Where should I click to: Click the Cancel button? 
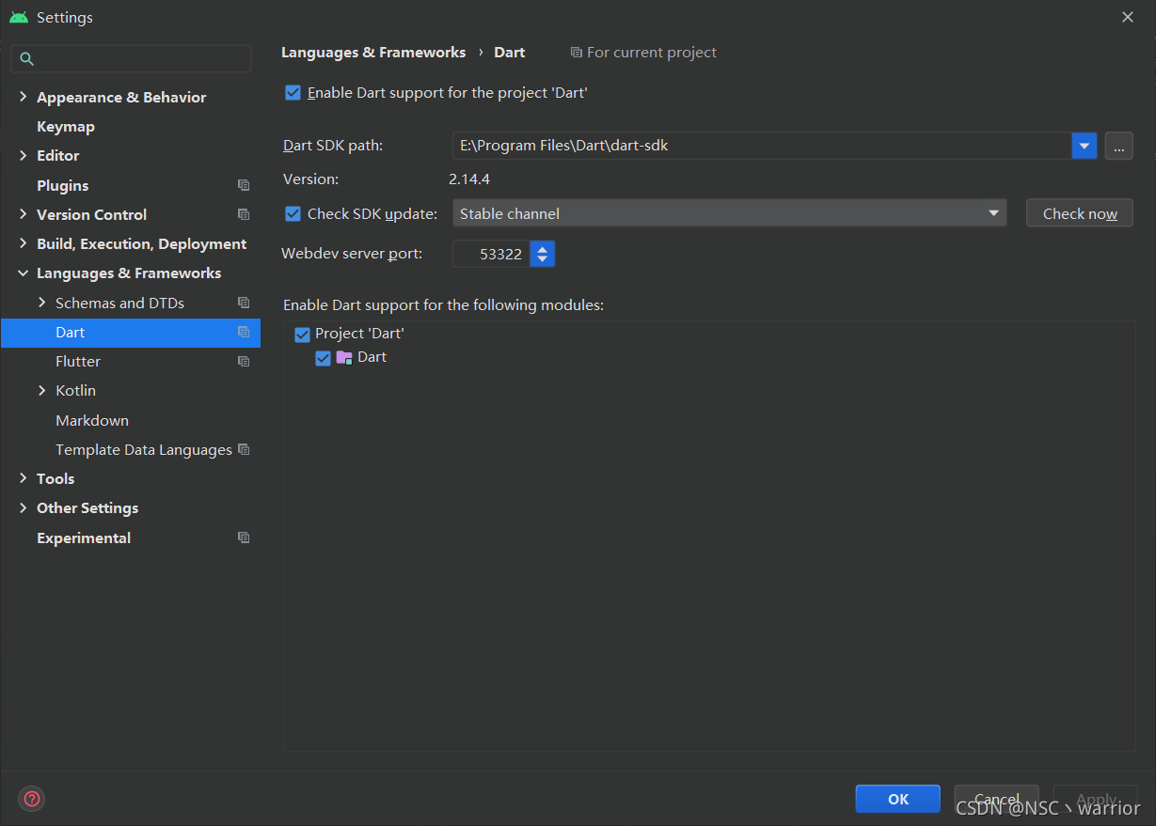tap(996, 799)
